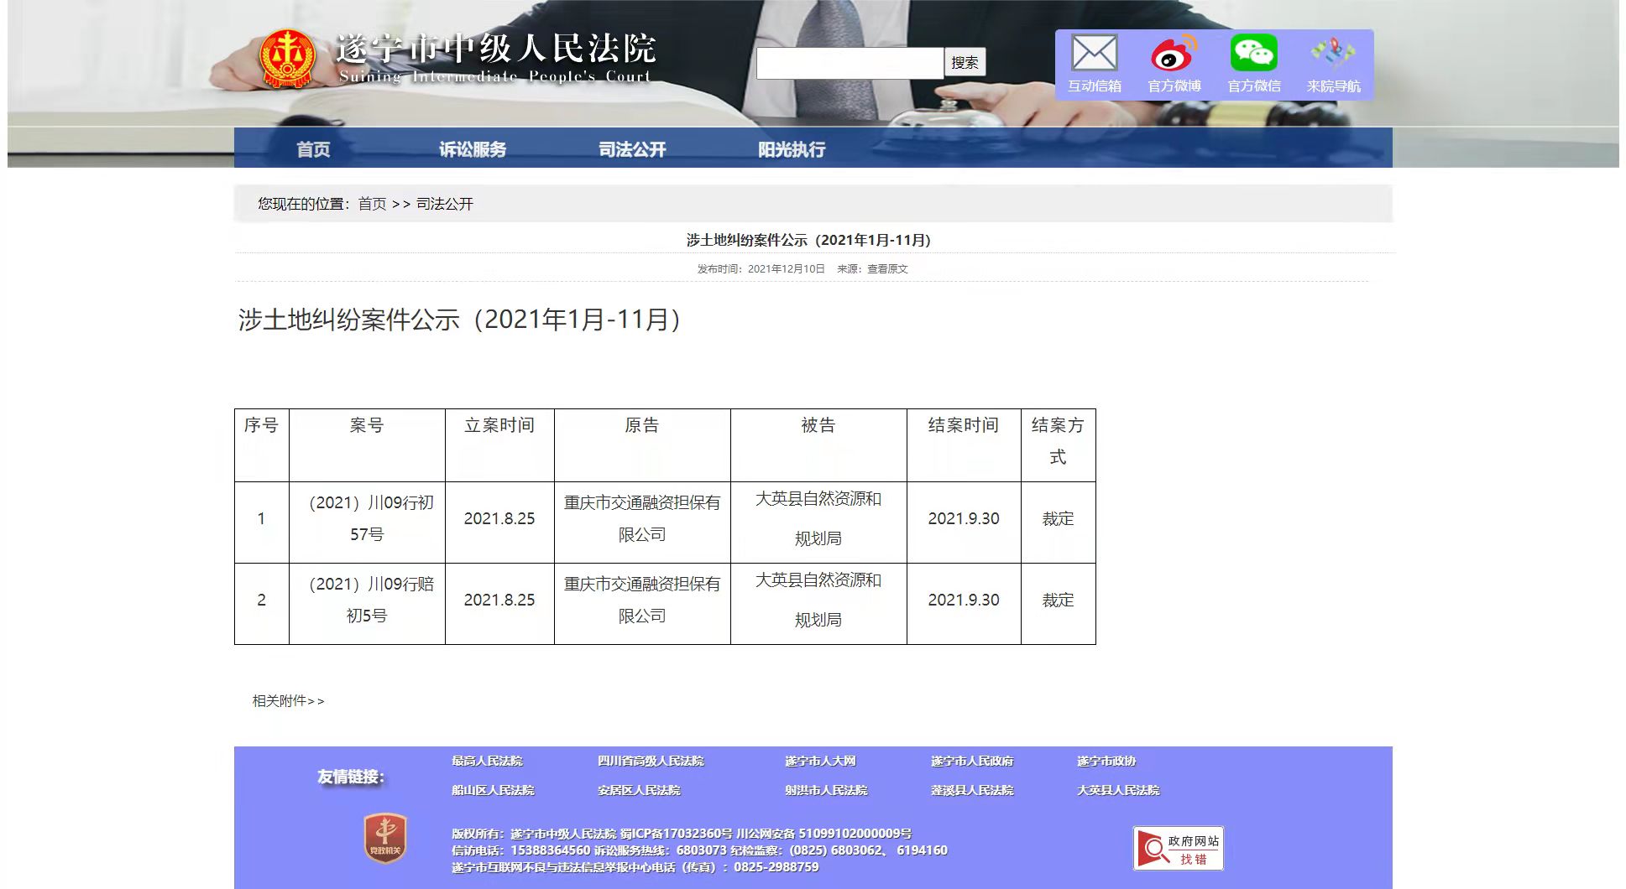
Task: Open the 最高人民法院 friendly link
Action: 487,762
